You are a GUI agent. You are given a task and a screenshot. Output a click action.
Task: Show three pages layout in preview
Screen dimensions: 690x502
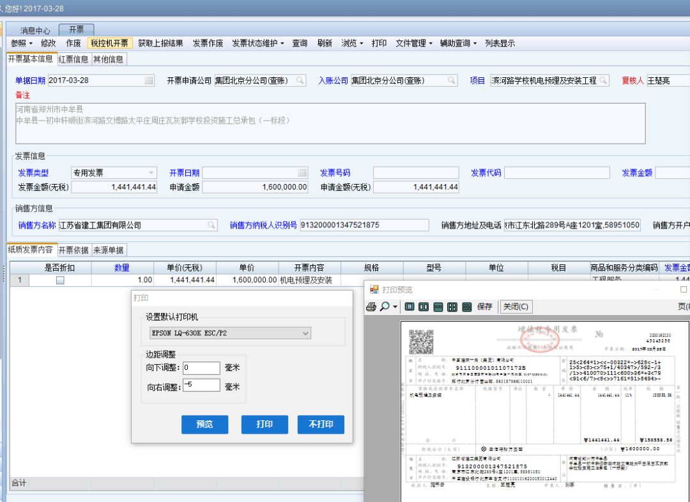(x=438, y=307)
